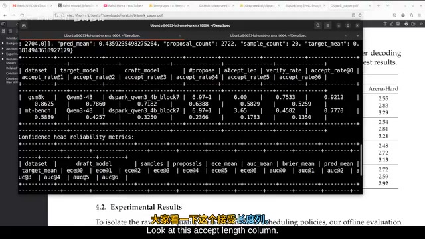Close the DeepSpec terminal window
This screenshot has width=425, height=239.
point(357,25)
